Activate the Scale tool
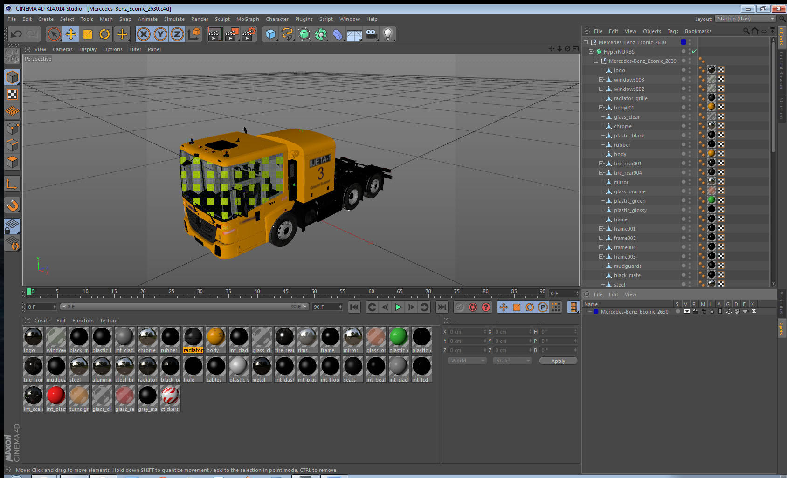 pos(88,34)
